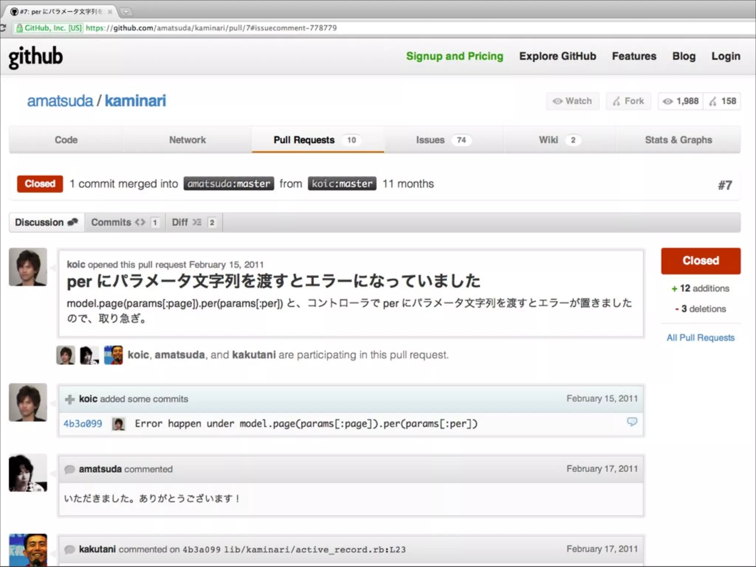Click the github logo
The image size is (756, 567).
tap(36, 57)
